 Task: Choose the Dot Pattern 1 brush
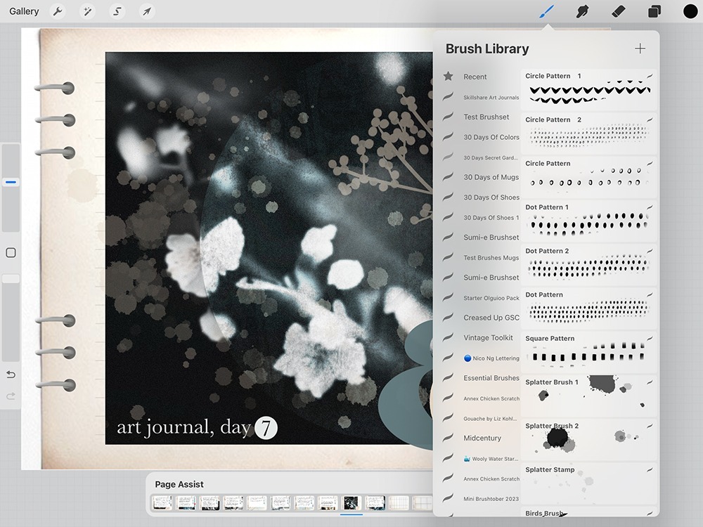click(588, 221)
